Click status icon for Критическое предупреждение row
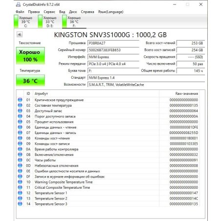Viewport: 221px width, 221px height. click(20, 100)
